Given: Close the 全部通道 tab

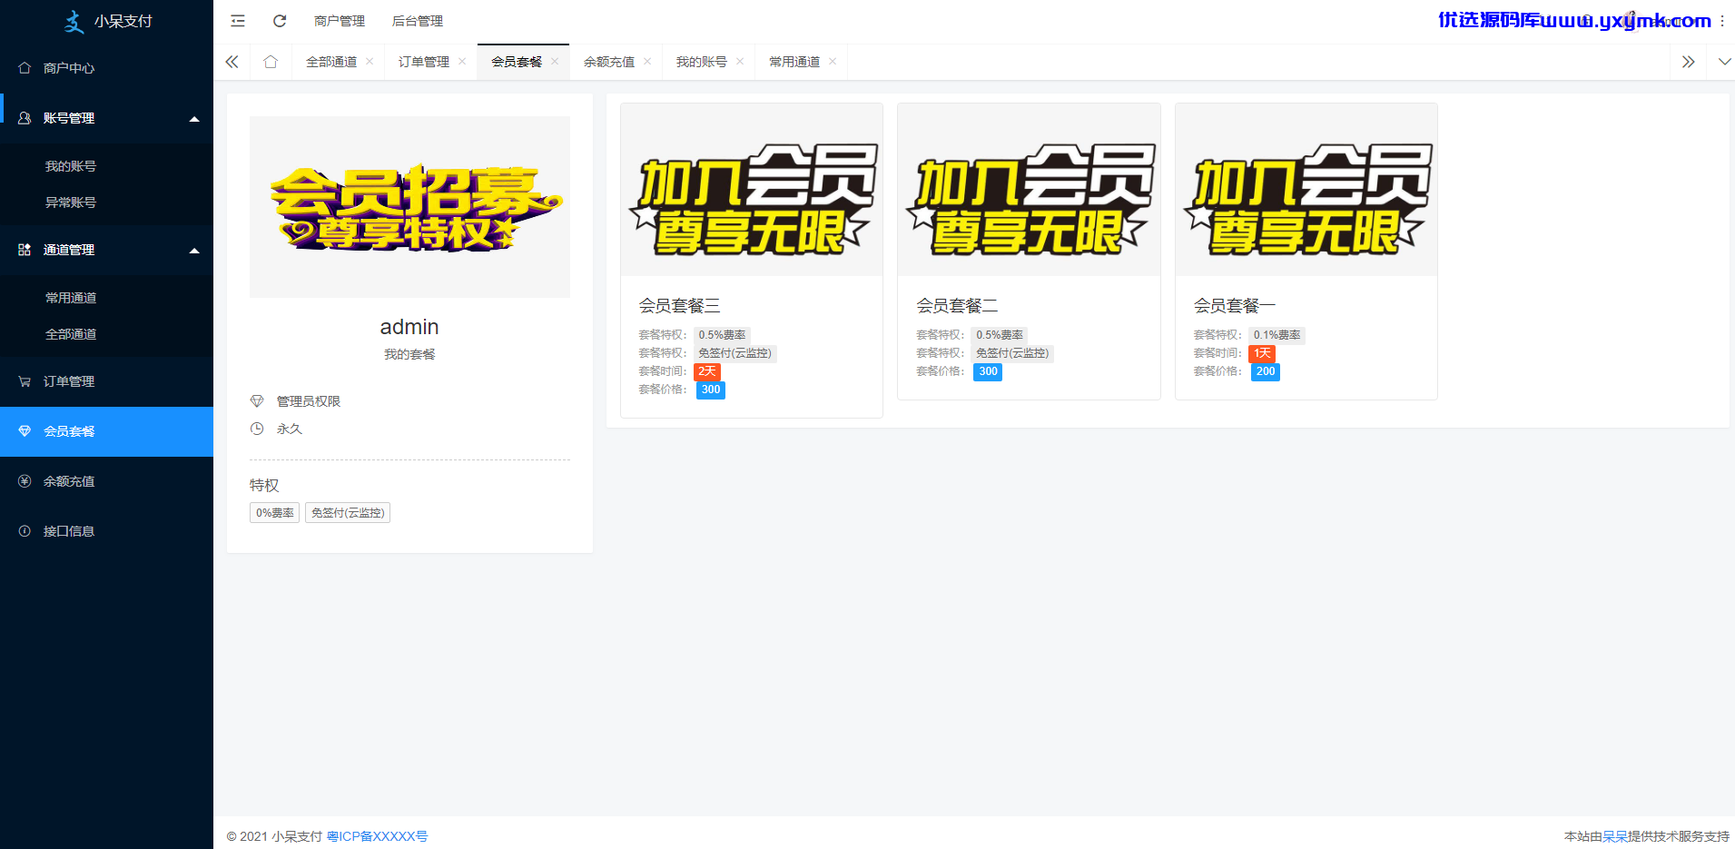Looking at the screenshot, I should click(370, 62).
